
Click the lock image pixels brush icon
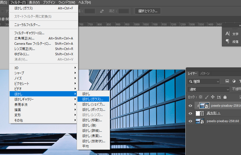(207, 97)
